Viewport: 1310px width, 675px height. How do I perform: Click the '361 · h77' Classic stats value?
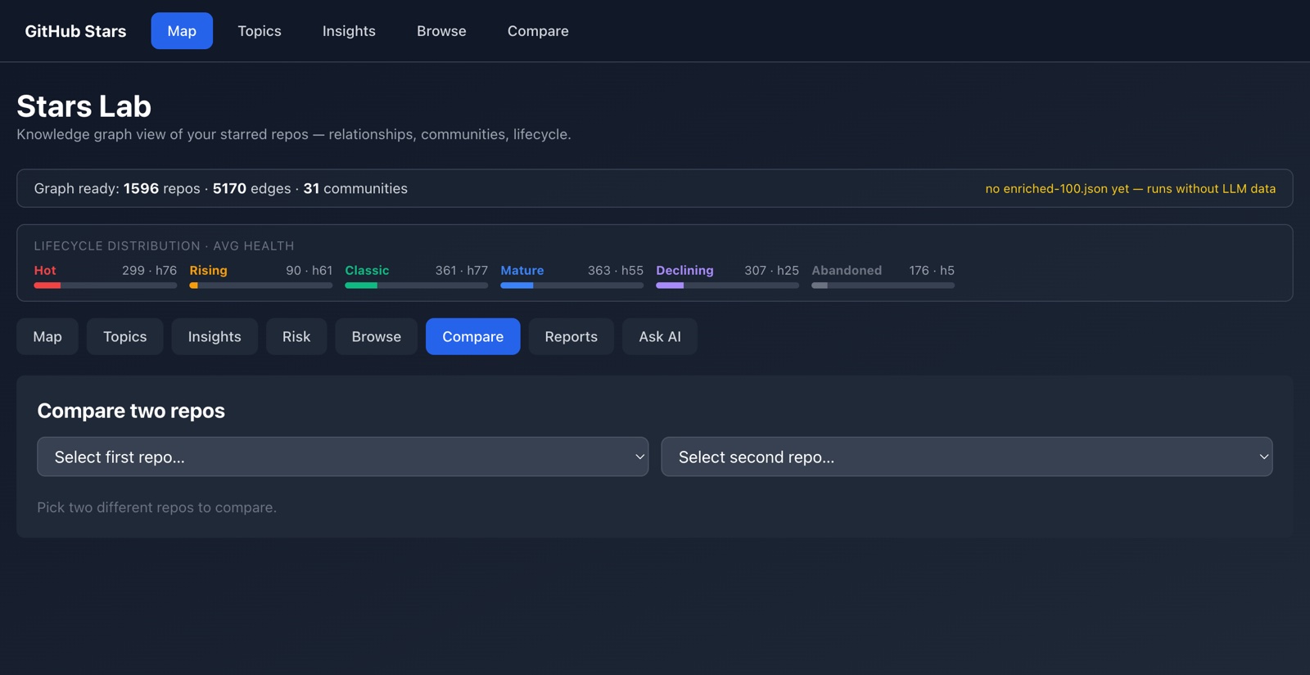tap(462, 270)
